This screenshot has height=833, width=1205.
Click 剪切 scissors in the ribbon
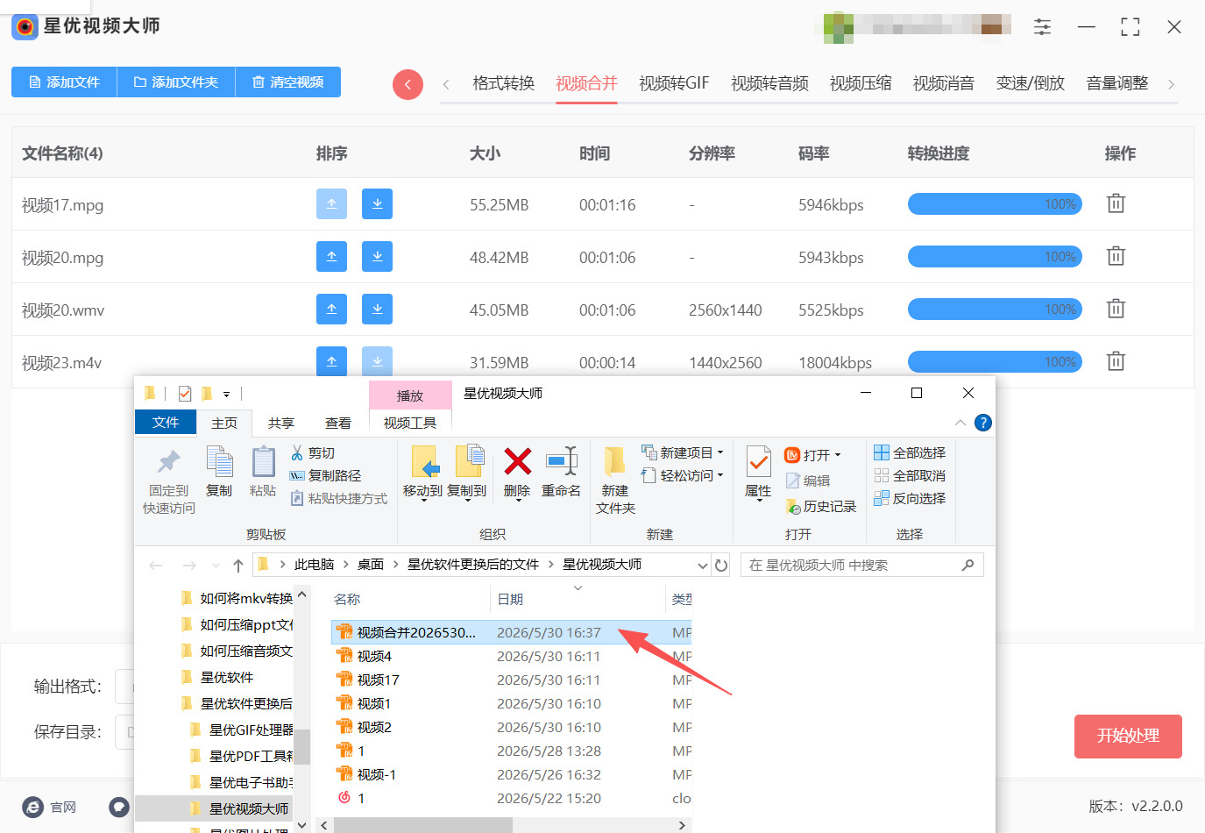pyautogui.click(x=313, y=453)
